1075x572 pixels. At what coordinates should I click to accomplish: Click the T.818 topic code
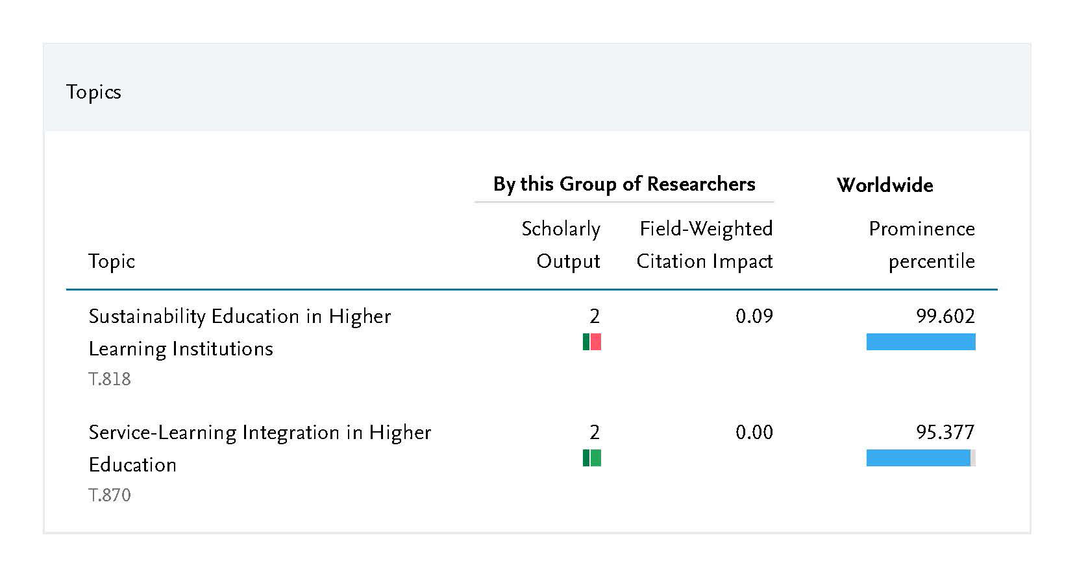coord(110,379)
